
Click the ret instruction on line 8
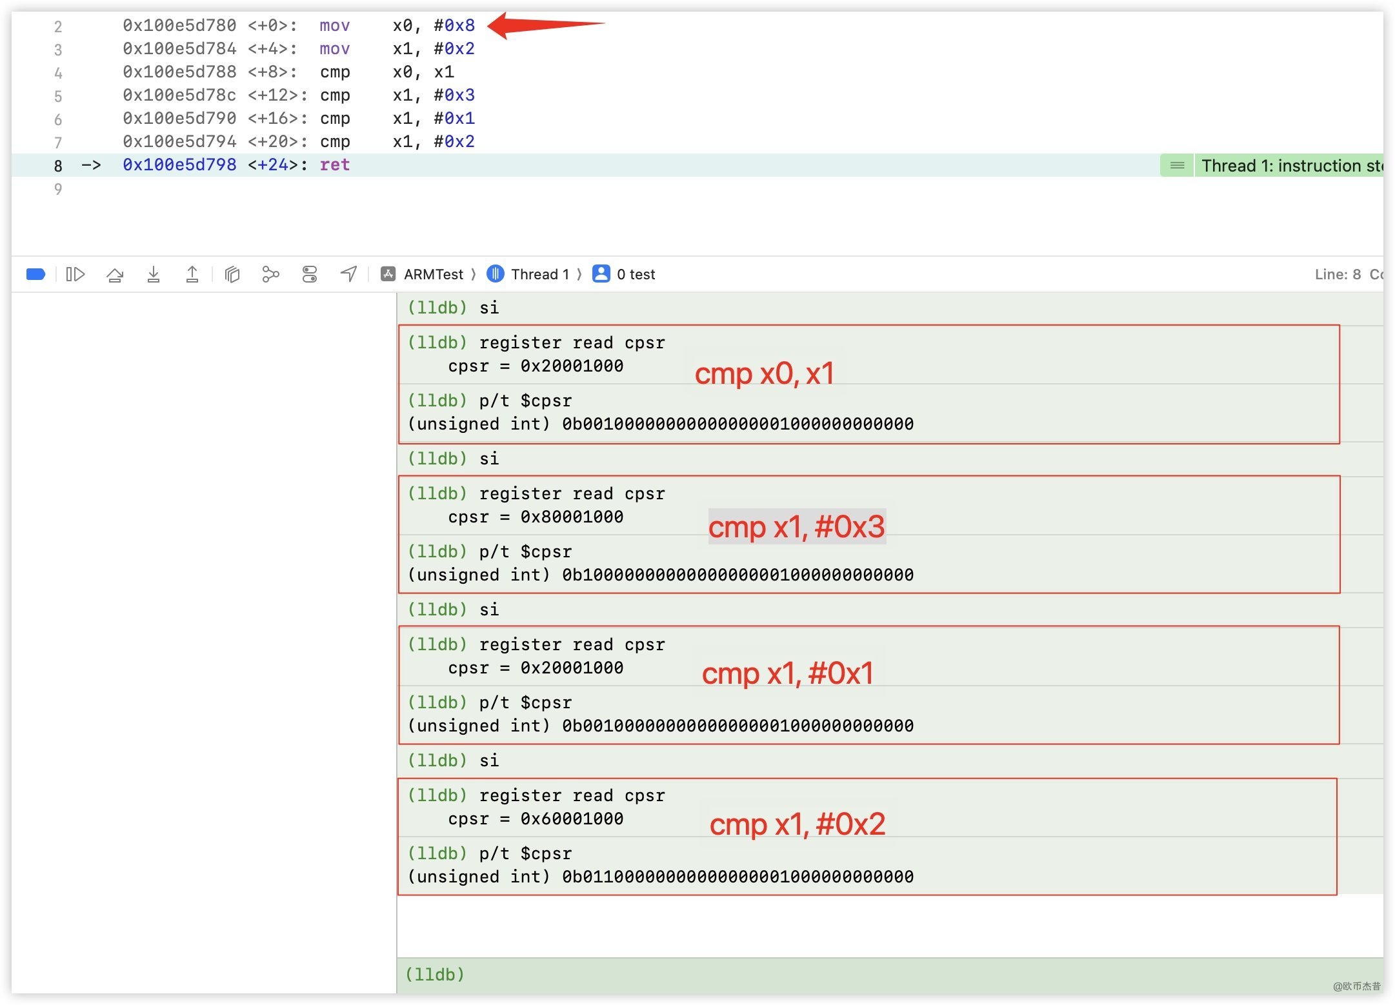pos(335,165)
